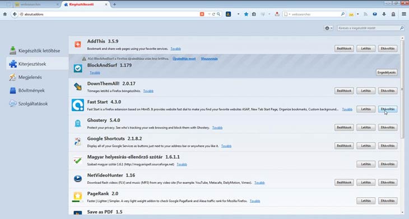409x219 pixels.
Task: Click the RSS feed toolbar icon
Action: coord(365,15)
